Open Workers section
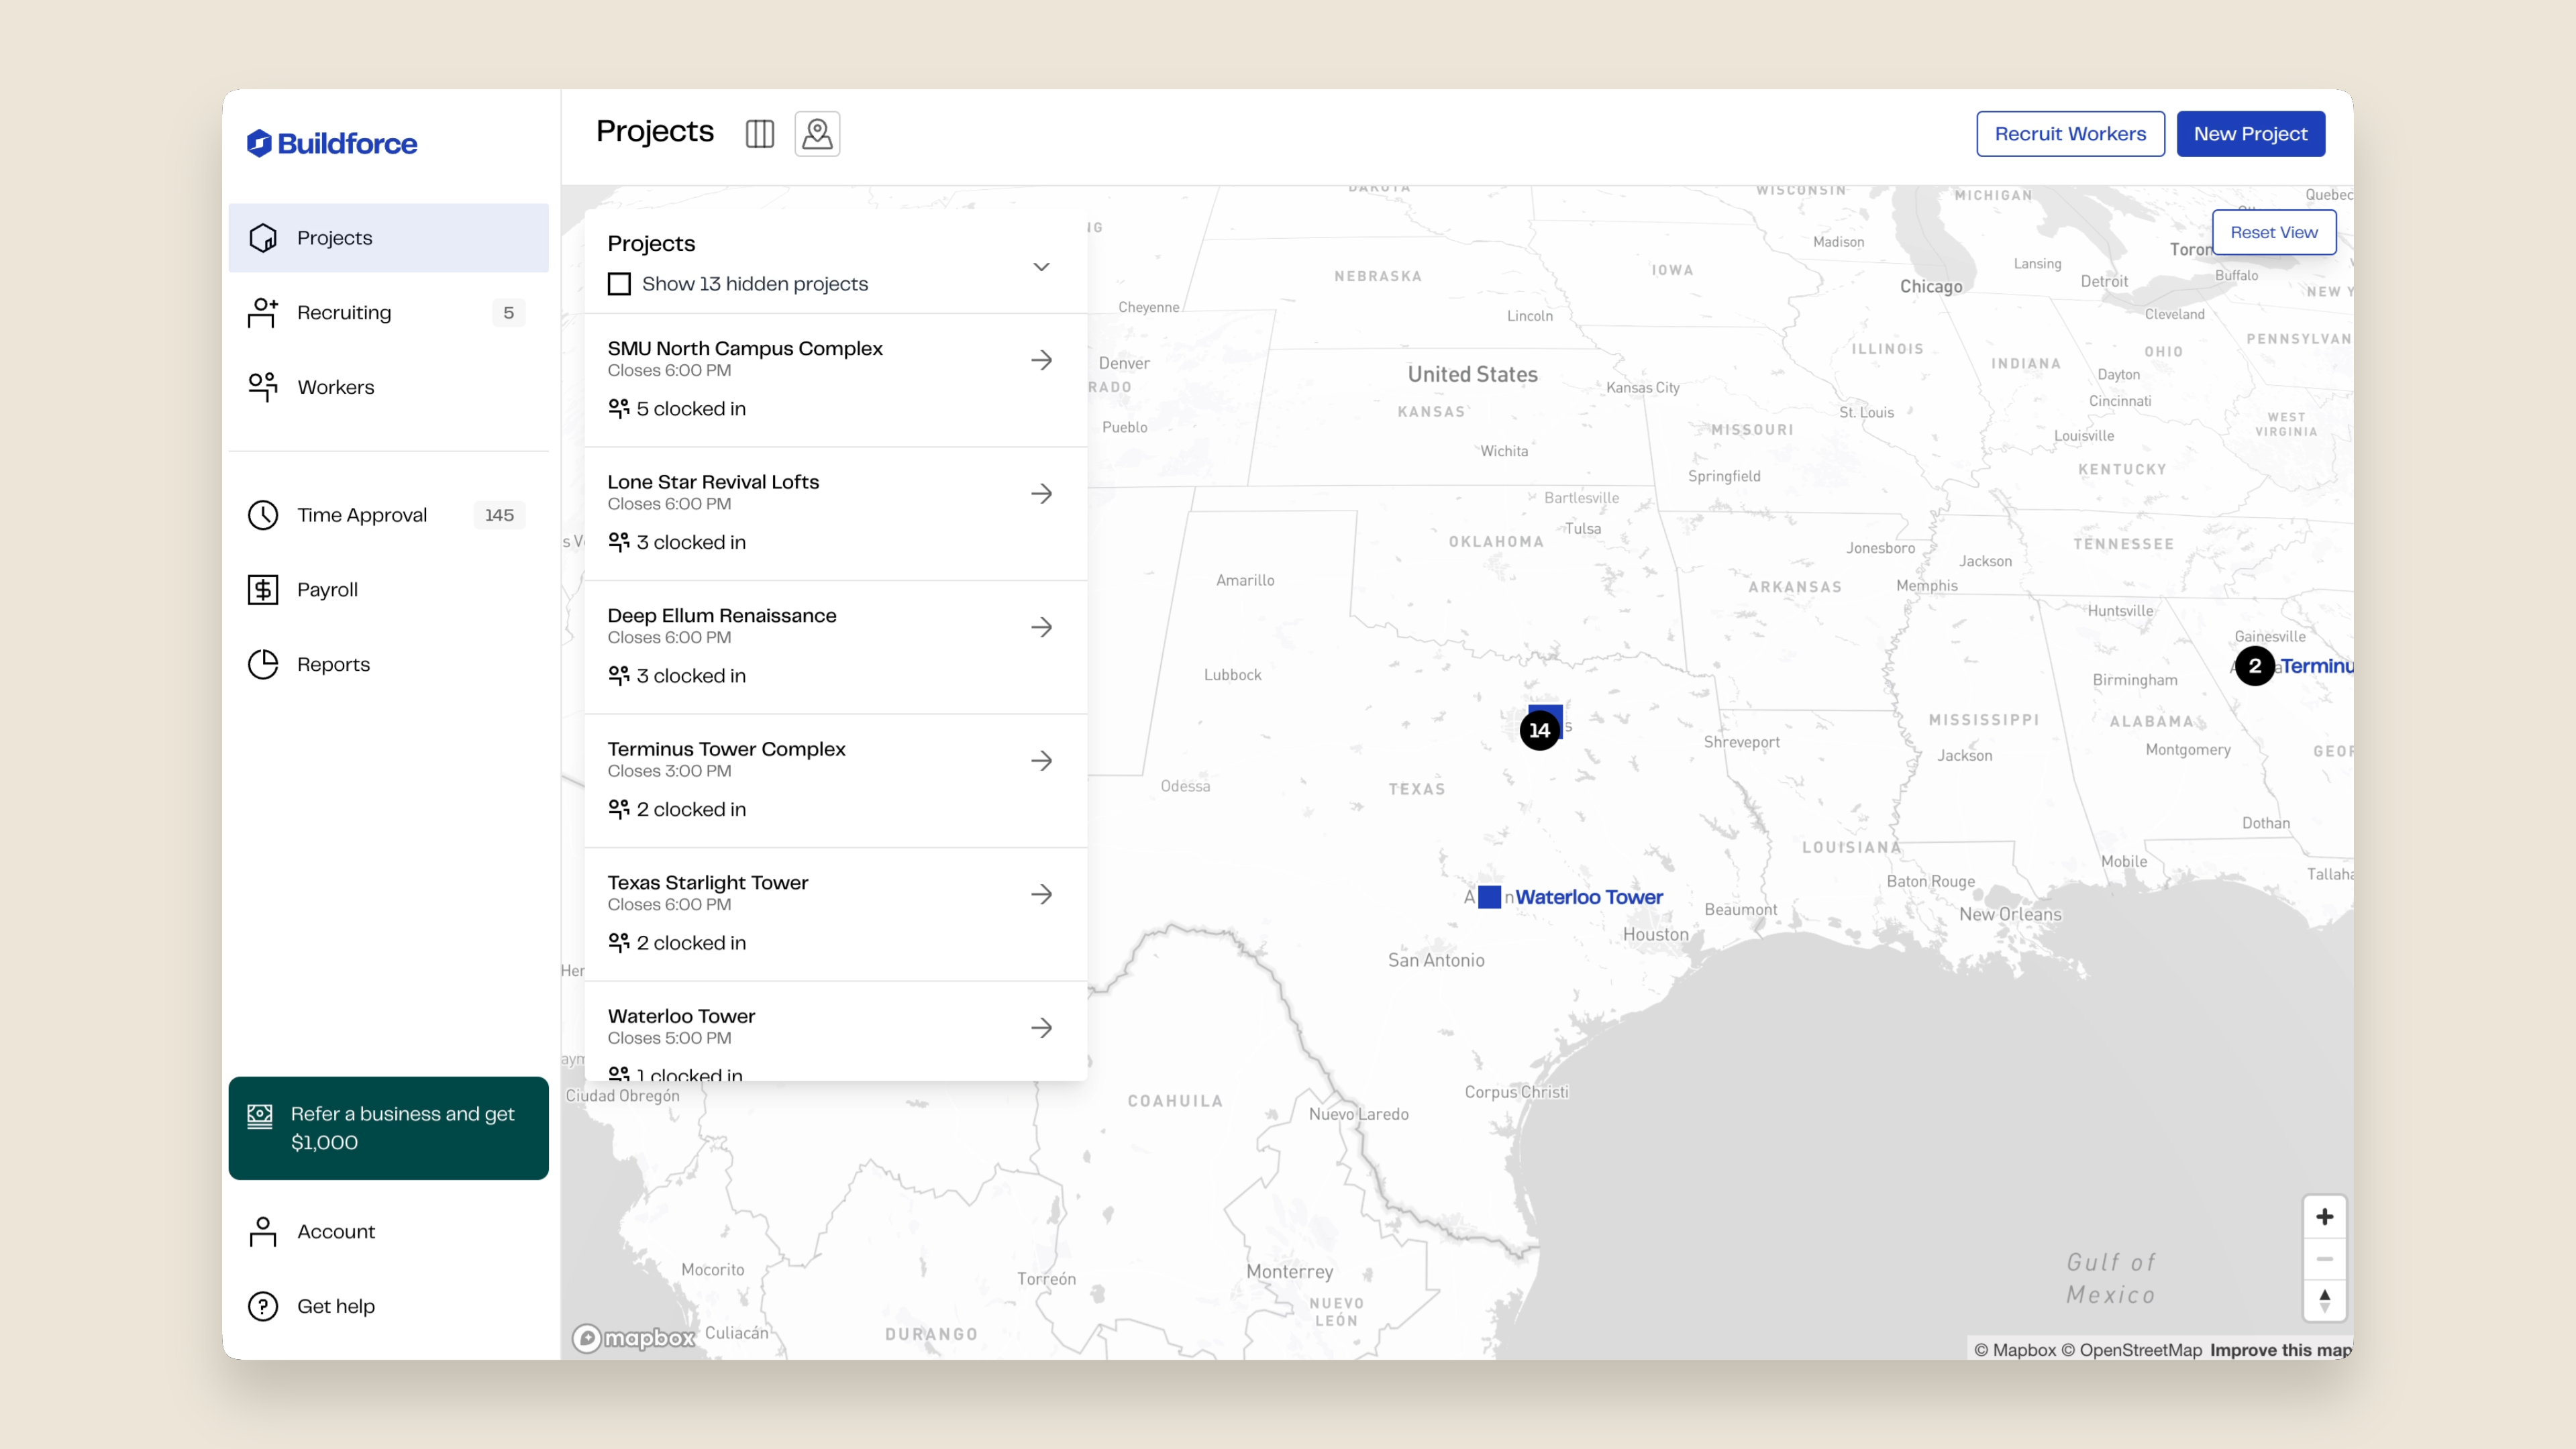2576x1449 pixels. coord(388,387)
